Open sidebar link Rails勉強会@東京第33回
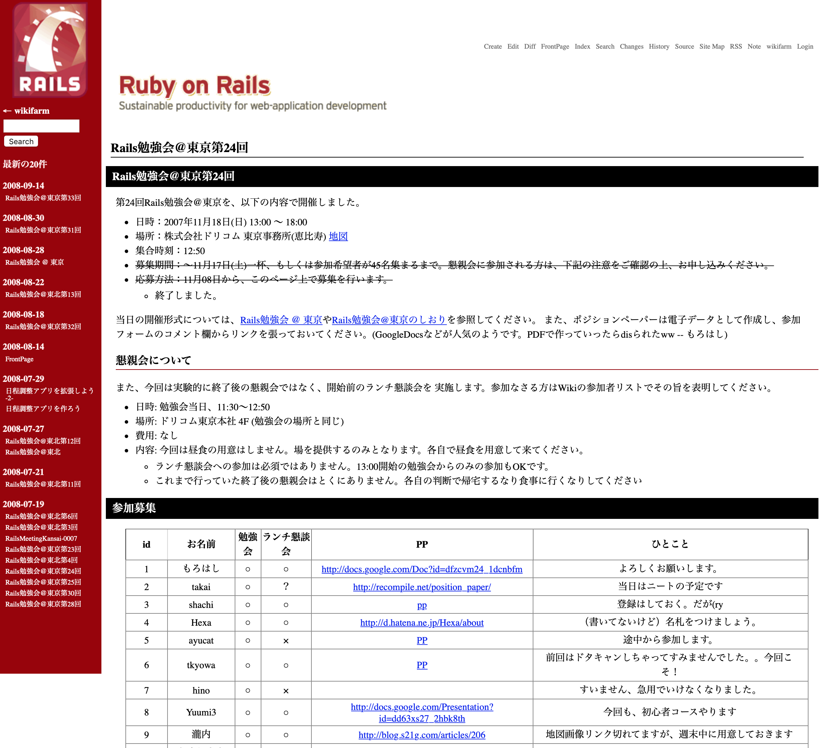Viewport: 827px width, 748px height. pyautogui.click(x=43, y=198)
